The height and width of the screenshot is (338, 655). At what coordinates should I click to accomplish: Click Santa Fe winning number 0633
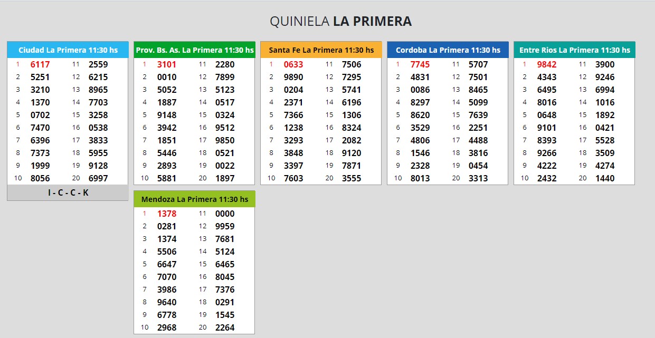click(293, 65)
